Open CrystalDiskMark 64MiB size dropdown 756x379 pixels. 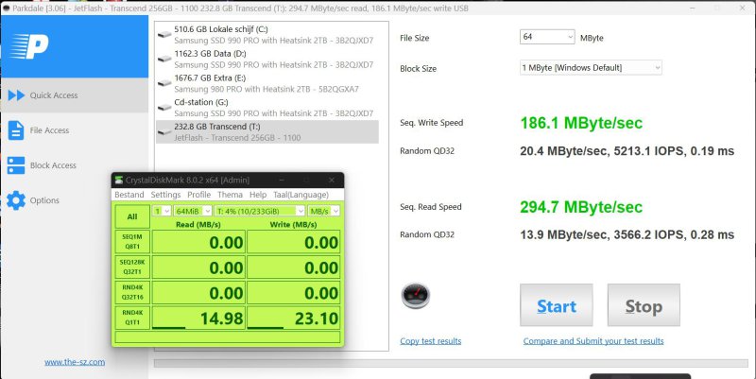(x=193, y=211)
